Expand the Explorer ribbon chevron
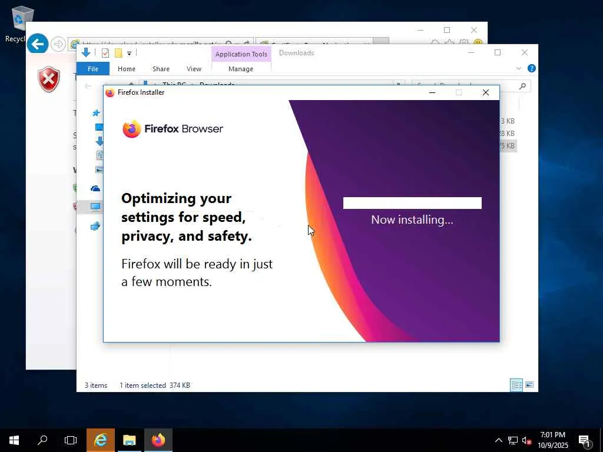Viewport: 603px width, 452px height. 518,68
